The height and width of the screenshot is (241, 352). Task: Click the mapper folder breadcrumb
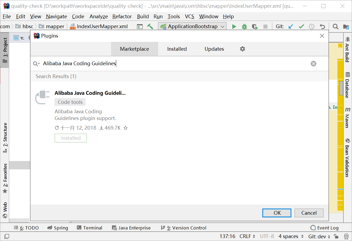click(x=52, y=27)
